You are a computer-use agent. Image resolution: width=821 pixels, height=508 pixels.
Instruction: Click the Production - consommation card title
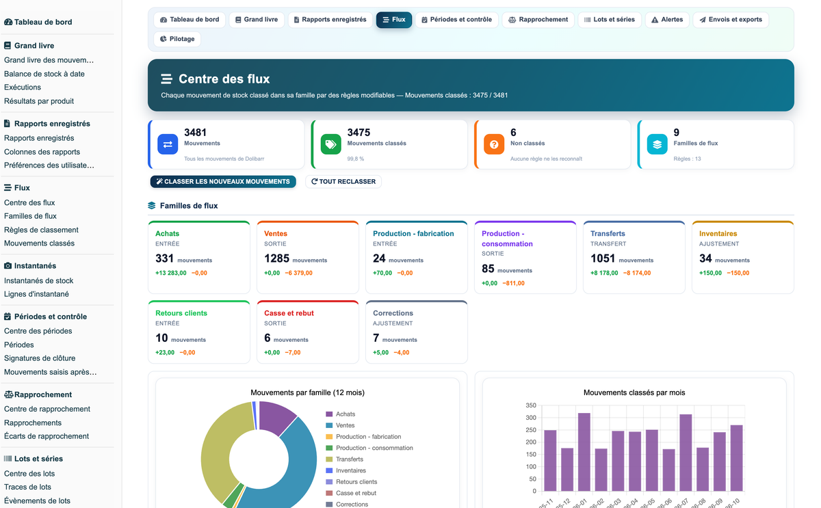tap(507, 239)
